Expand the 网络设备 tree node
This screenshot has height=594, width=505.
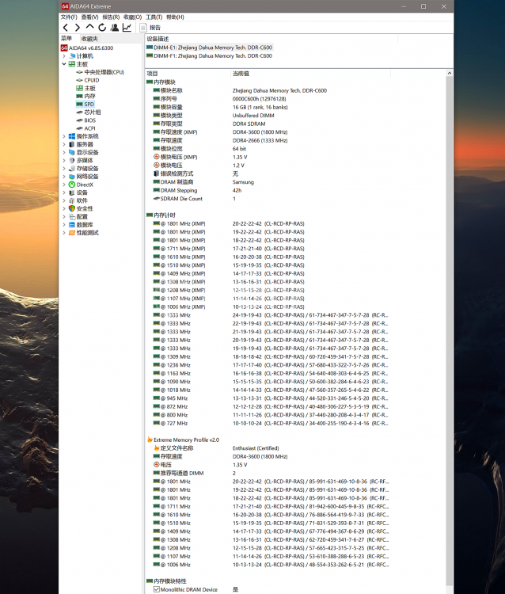coord(64,177)
